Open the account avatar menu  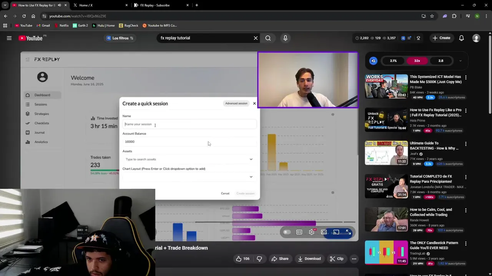click(x=476, y=38)
